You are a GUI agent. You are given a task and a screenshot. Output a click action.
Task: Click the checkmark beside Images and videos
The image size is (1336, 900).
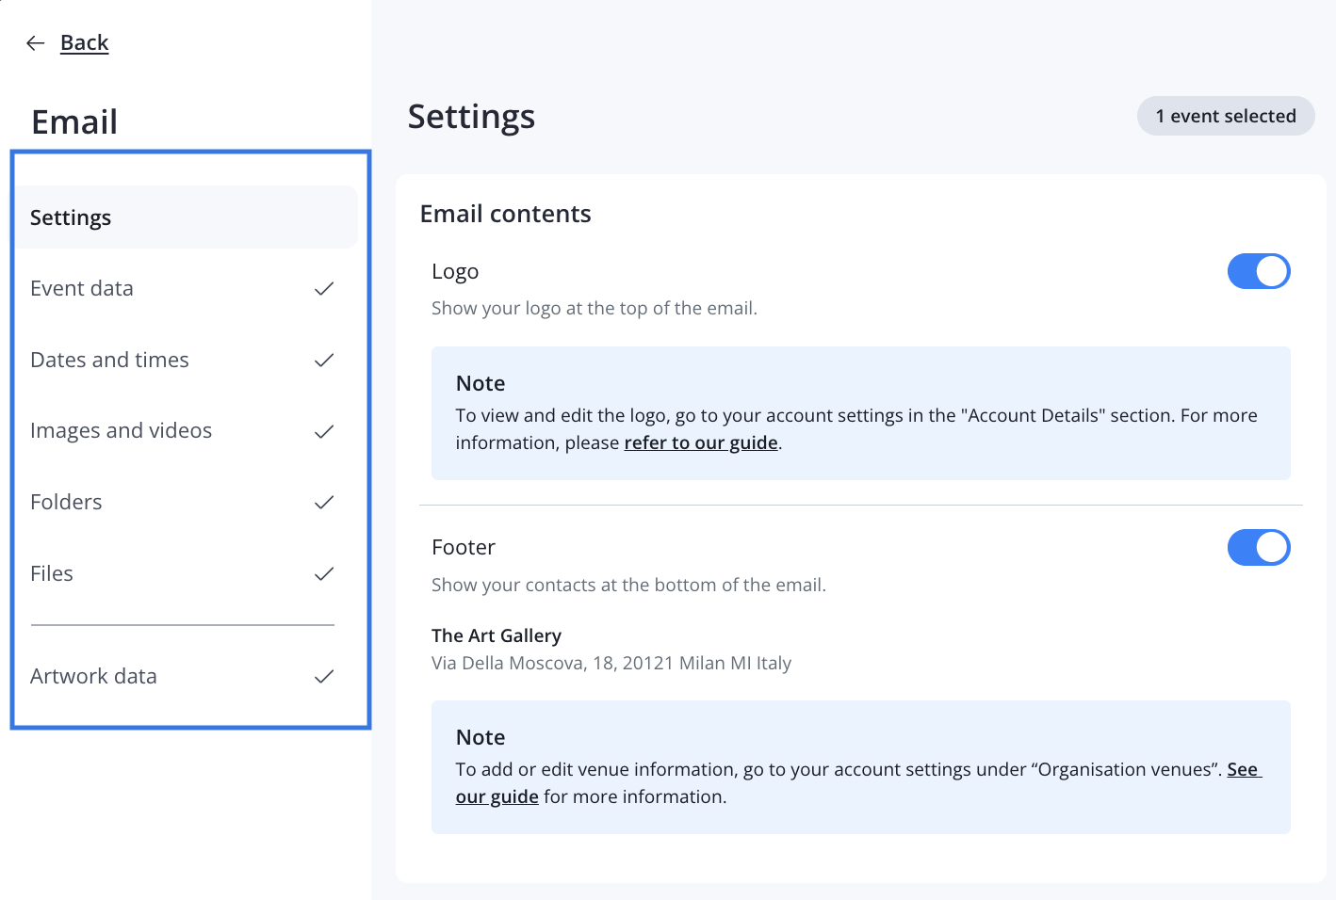[x=324, y=431]
